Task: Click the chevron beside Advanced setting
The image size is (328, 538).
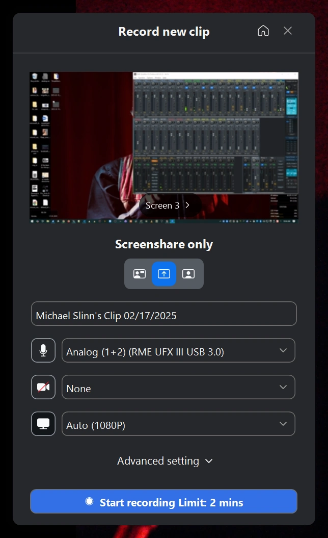Action: [x=208, y=461]
